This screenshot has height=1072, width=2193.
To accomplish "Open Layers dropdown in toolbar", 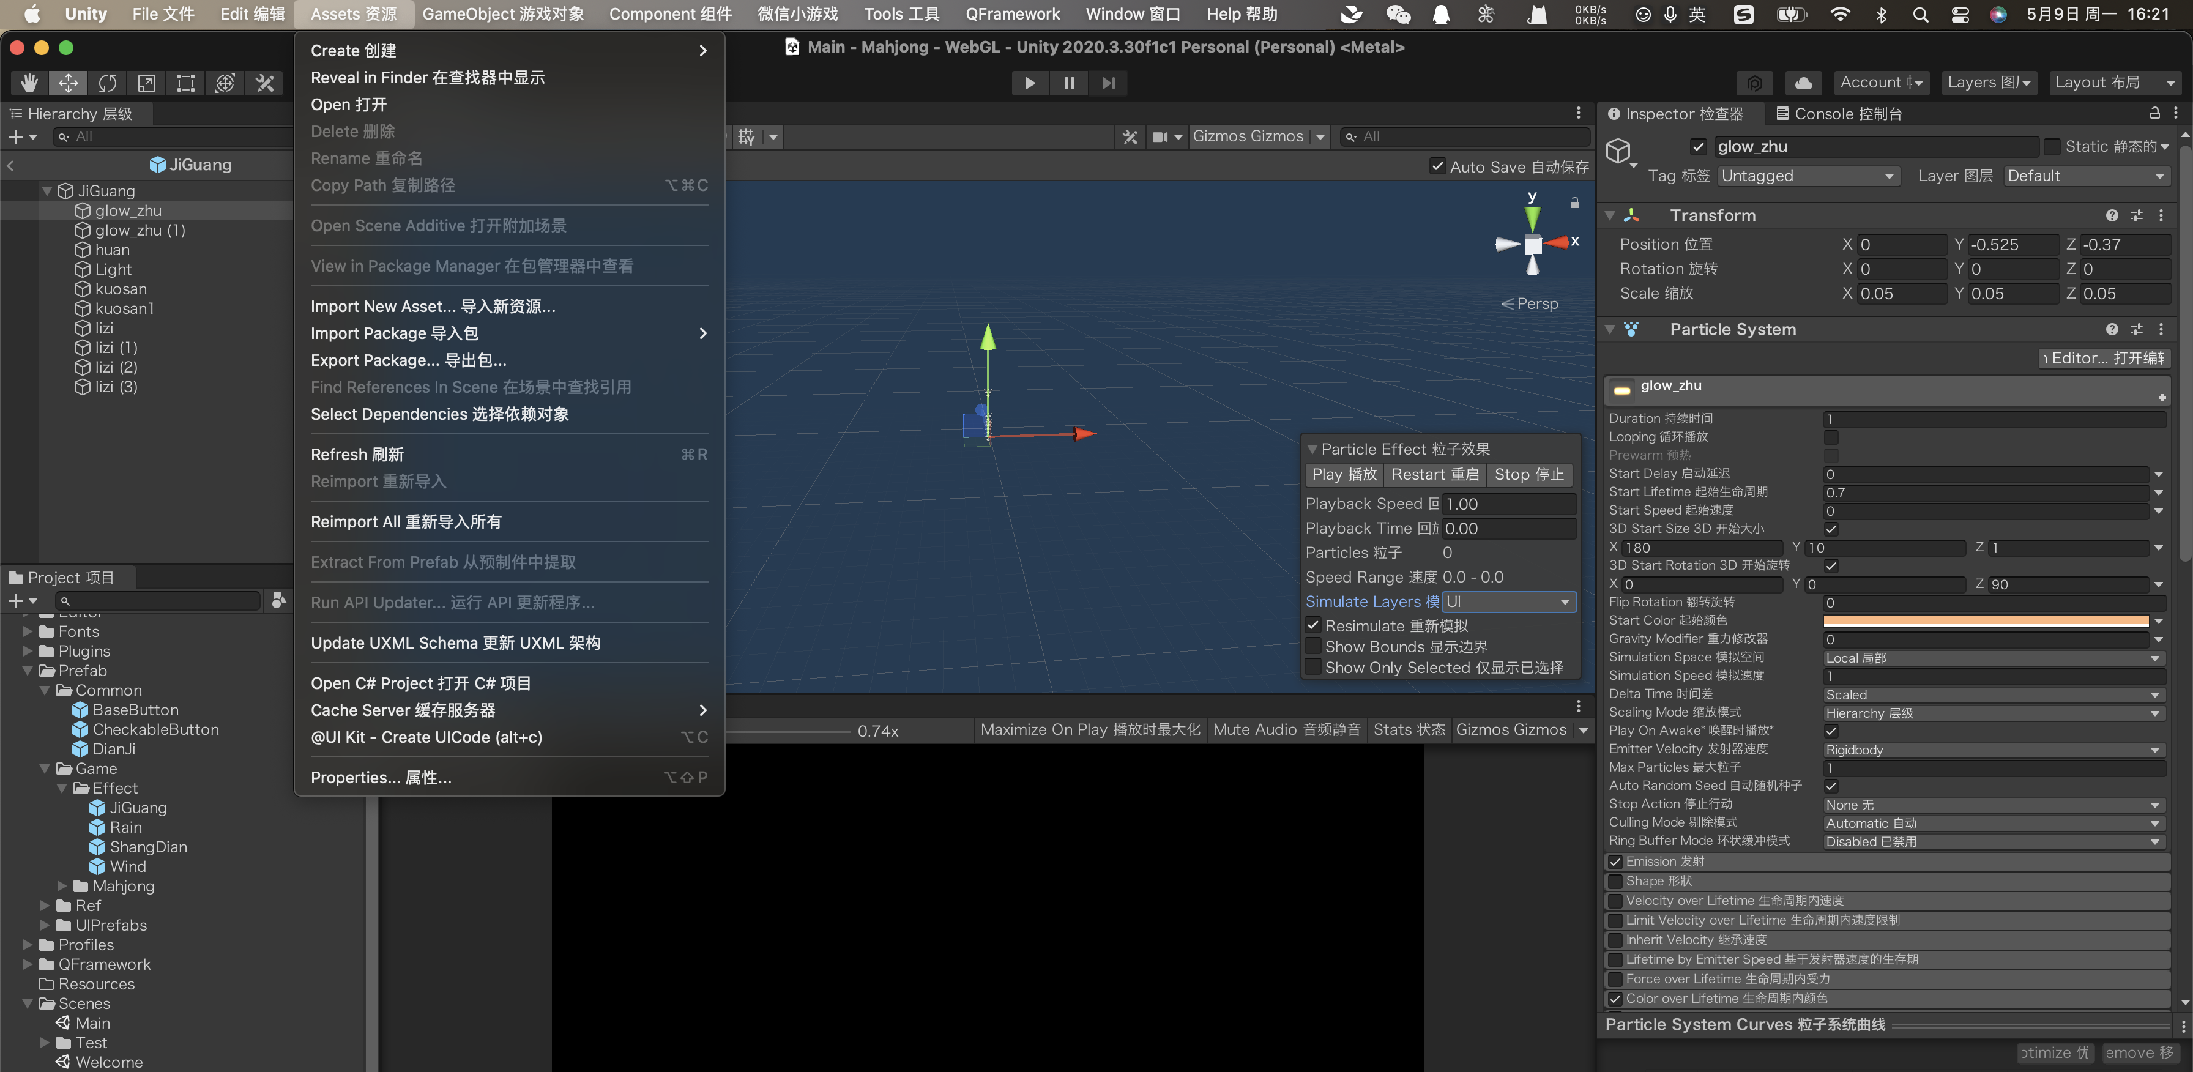I will point(1989,83).
